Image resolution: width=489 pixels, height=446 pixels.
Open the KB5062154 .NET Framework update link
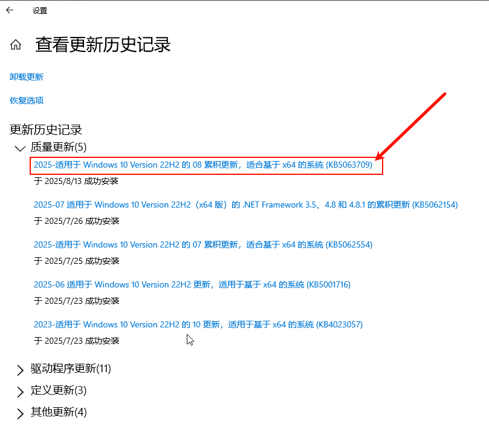245,205
